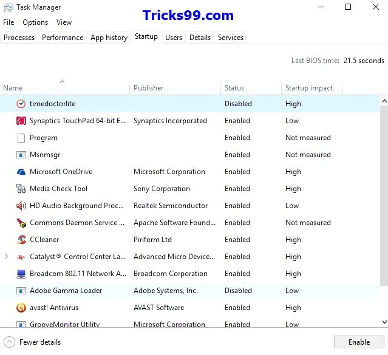
Task: Click the GrooveMonitor Utility icon
Action: 21,324
